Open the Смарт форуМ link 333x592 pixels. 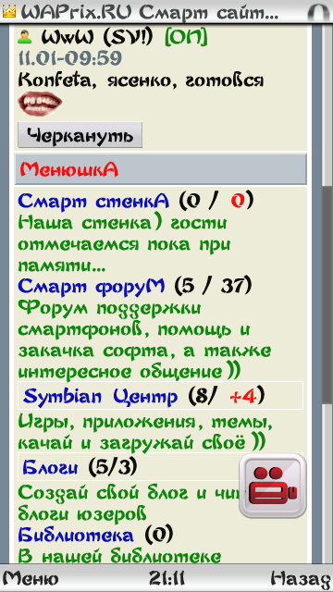click(x=92, y=286)
